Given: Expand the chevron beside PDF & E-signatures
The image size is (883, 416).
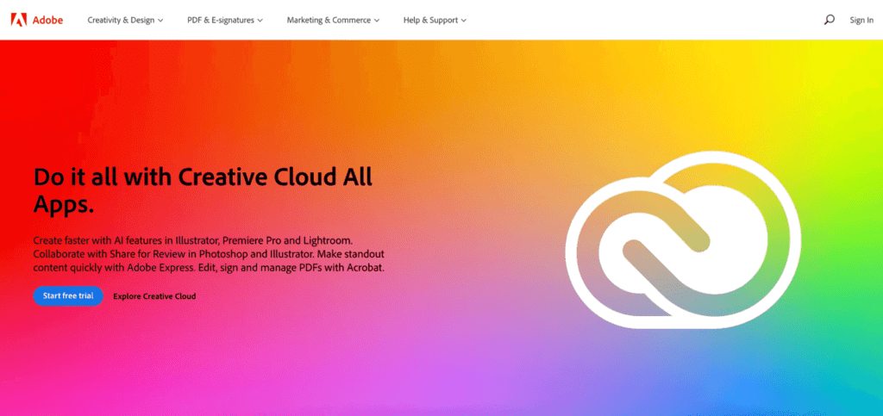Looking at the screenshot, I should point(260,21).
